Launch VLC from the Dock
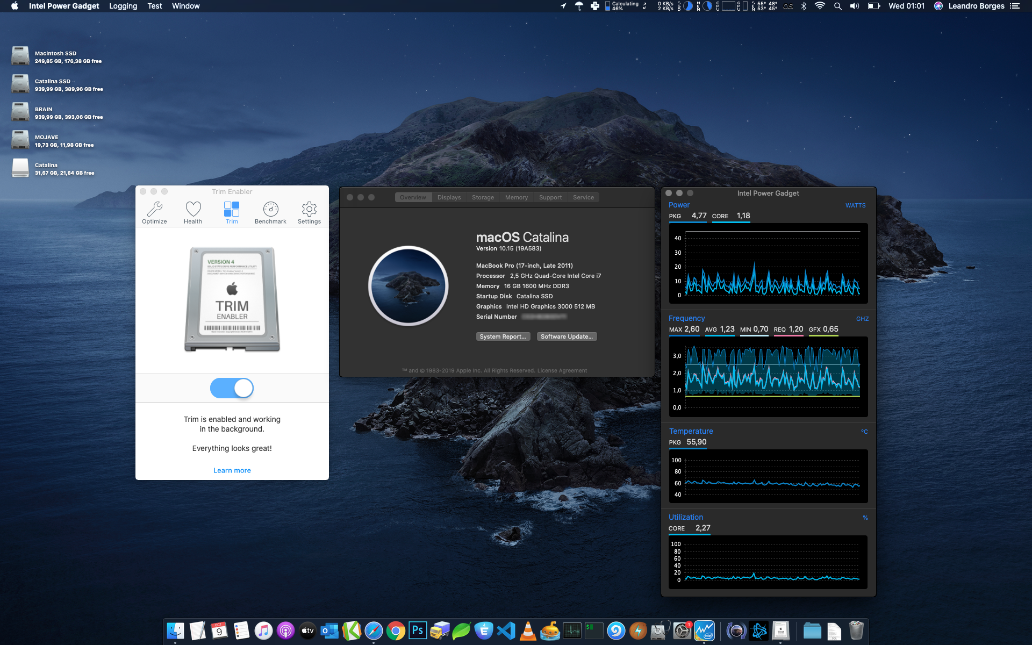 [528, 630]
